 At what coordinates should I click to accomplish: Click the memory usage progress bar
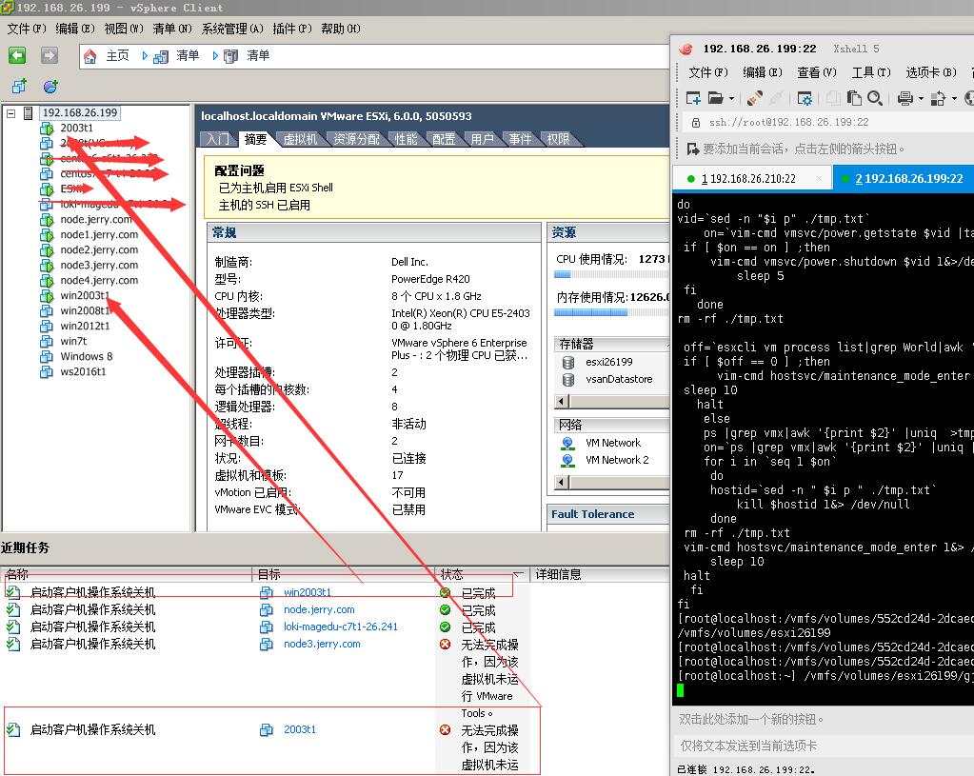click(612, 312)
